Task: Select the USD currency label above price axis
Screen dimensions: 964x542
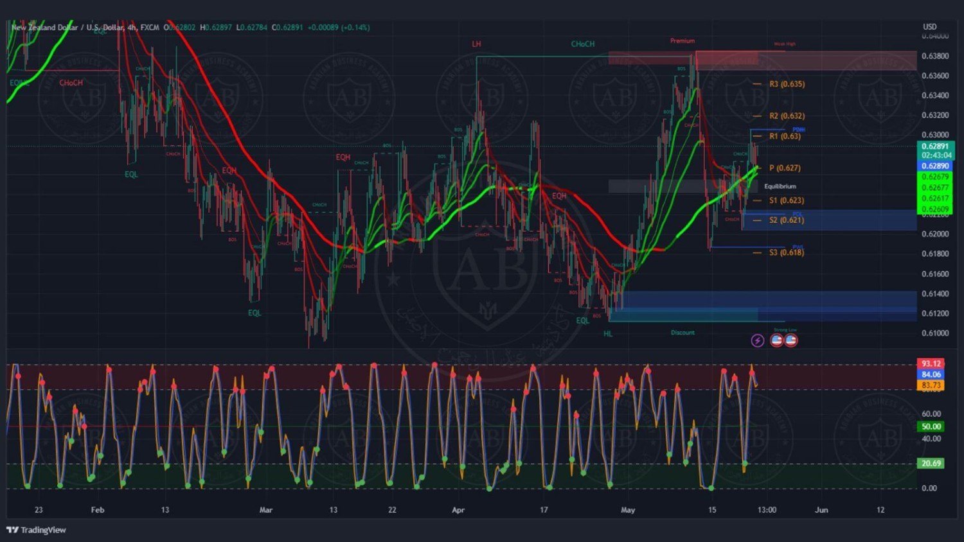Action: coord(930,27)
